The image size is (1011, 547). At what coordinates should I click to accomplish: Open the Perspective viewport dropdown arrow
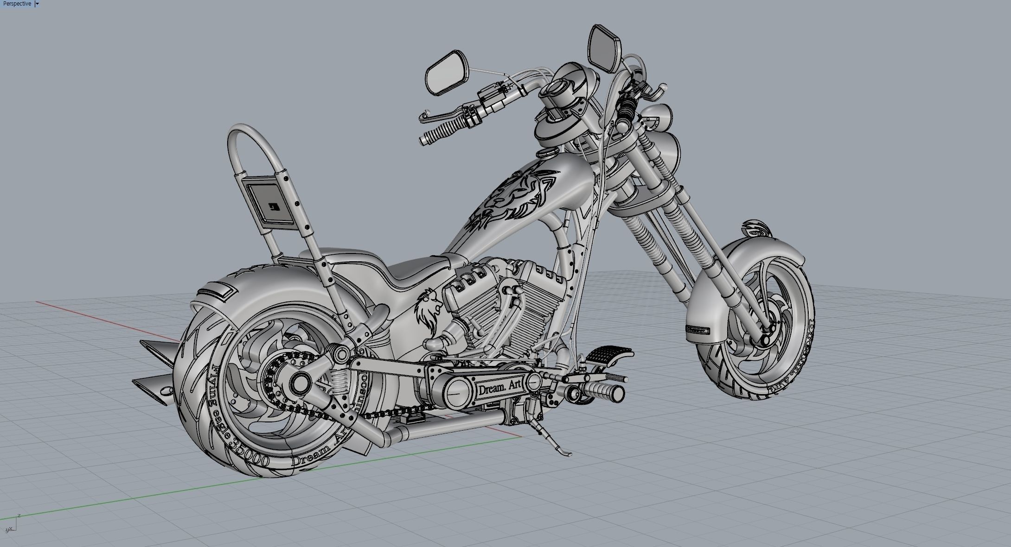(37, 4)
